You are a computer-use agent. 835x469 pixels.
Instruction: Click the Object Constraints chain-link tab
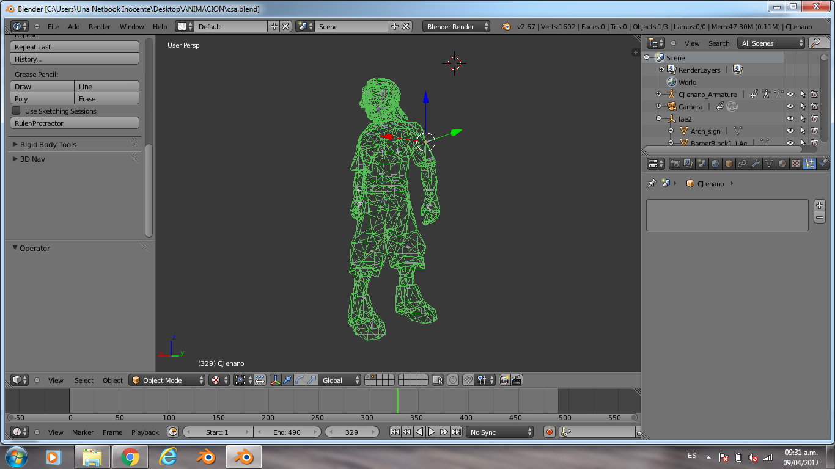point(742,164)
